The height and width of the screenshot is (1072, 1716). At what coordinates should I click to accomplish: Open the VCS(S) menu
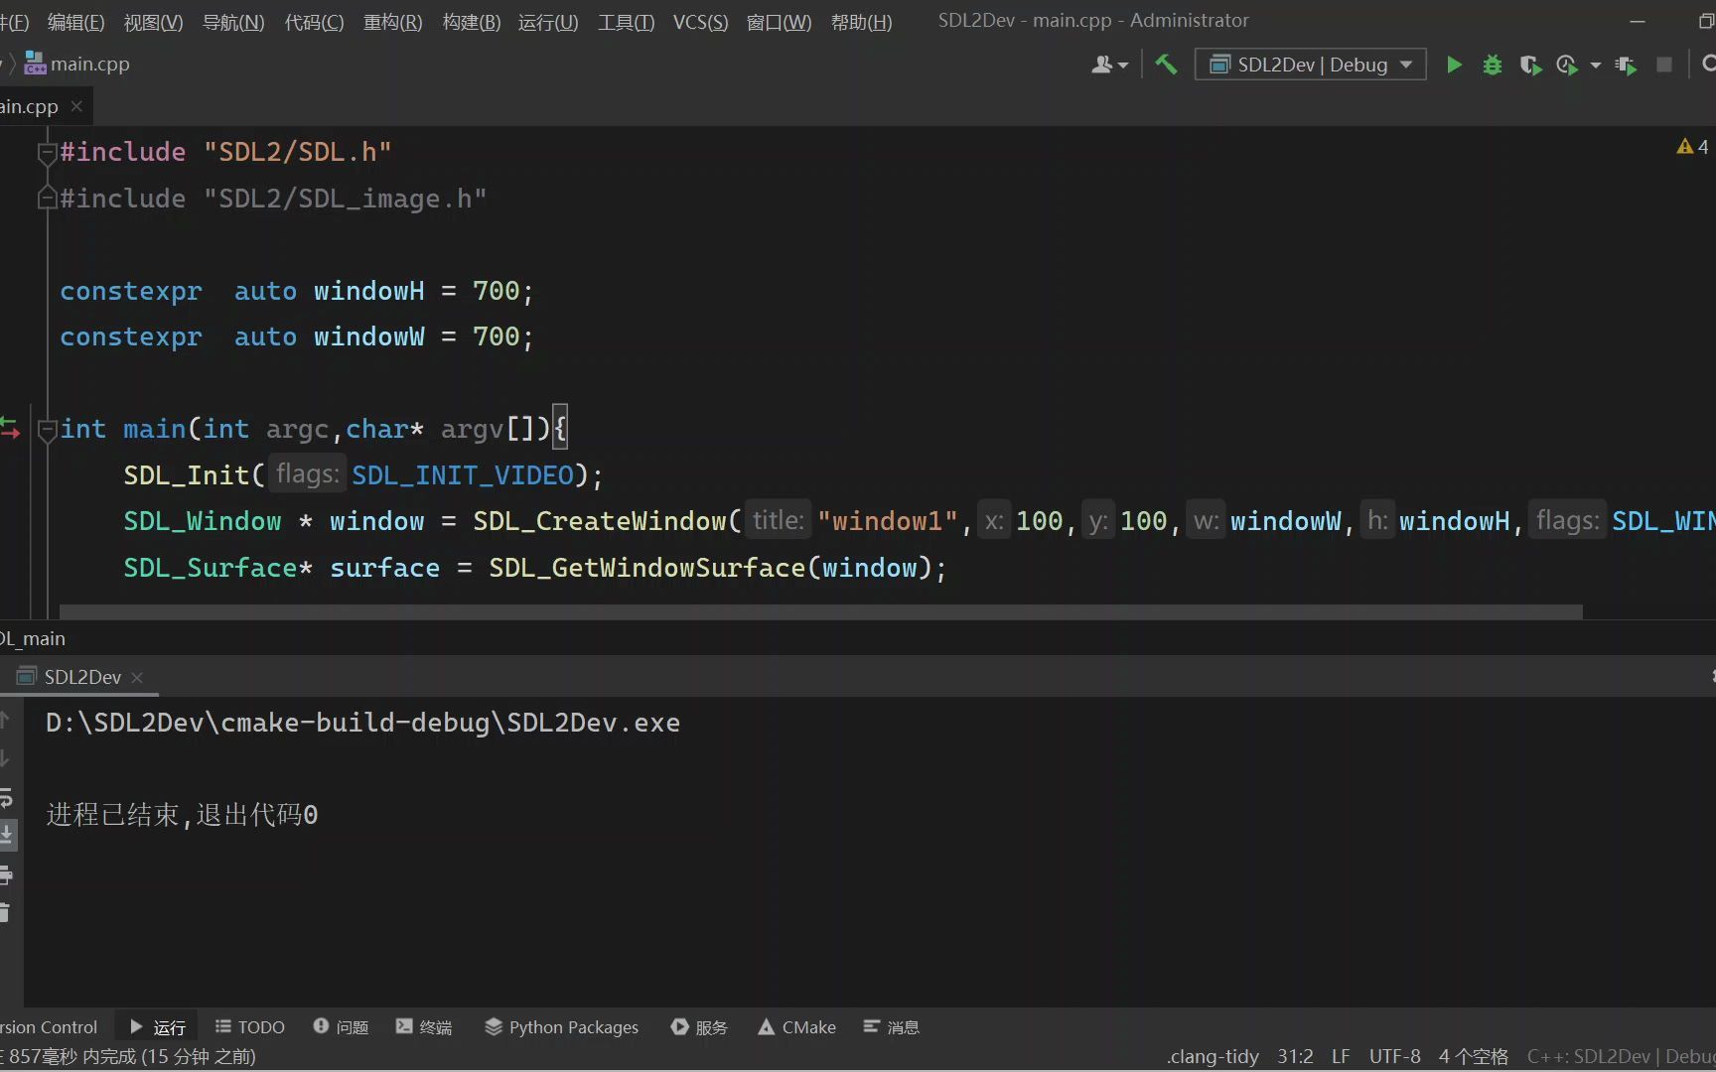pos(700,22)
